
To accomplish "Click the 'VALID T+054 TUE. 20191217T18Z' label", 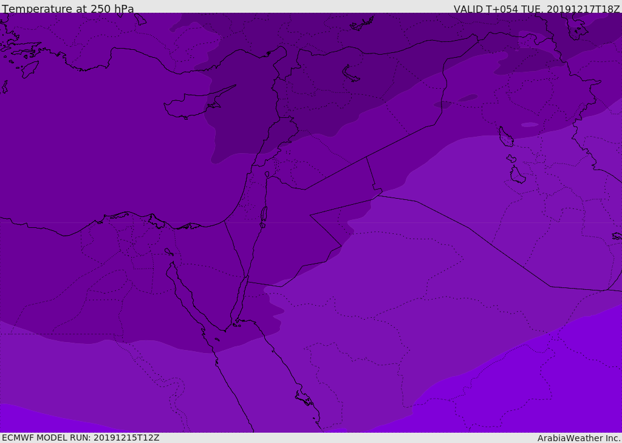I will (x=537, y=9).
